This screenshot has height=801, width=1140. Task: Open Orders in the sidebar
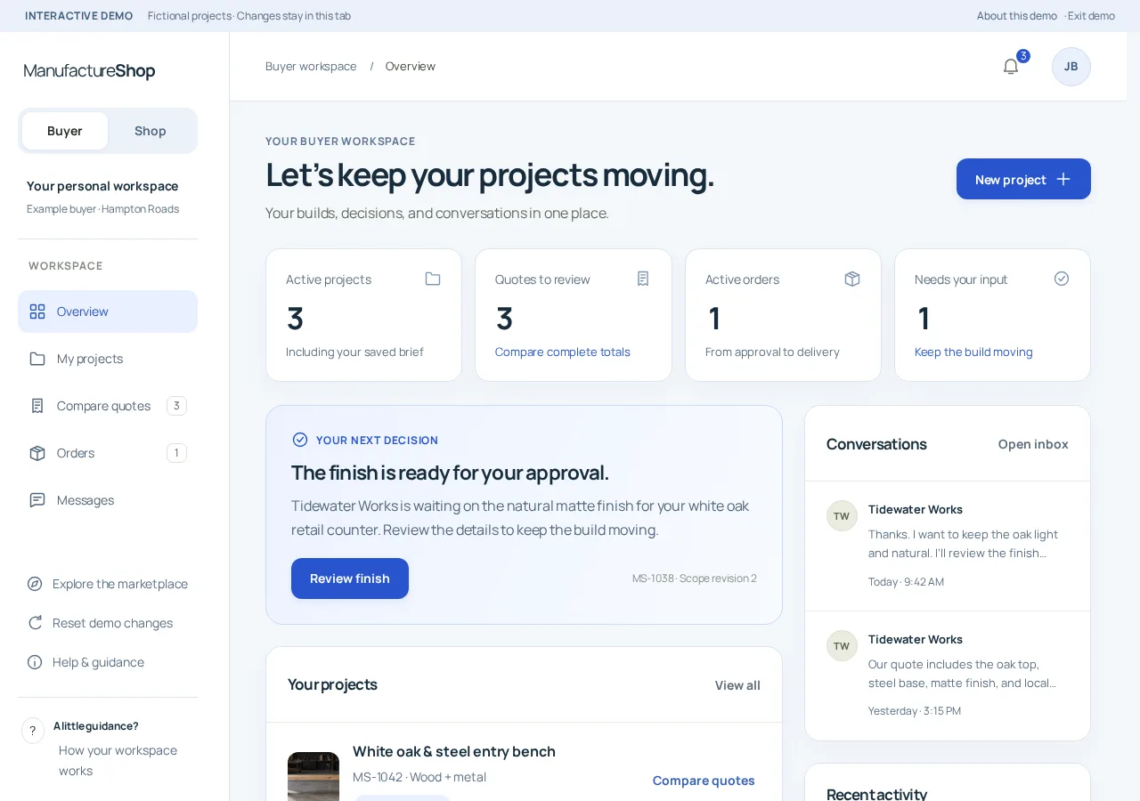[x=108, y=453]
